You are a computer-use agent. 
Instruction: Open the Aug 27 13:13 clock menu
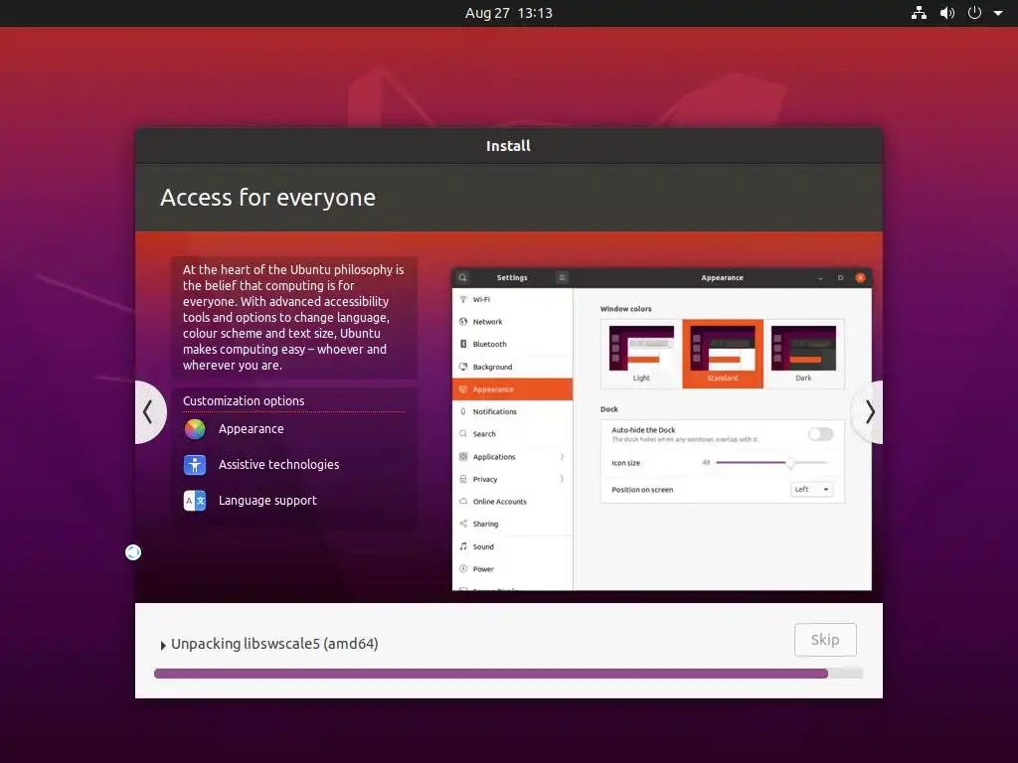pyautogui.click(x=508, y=13)
